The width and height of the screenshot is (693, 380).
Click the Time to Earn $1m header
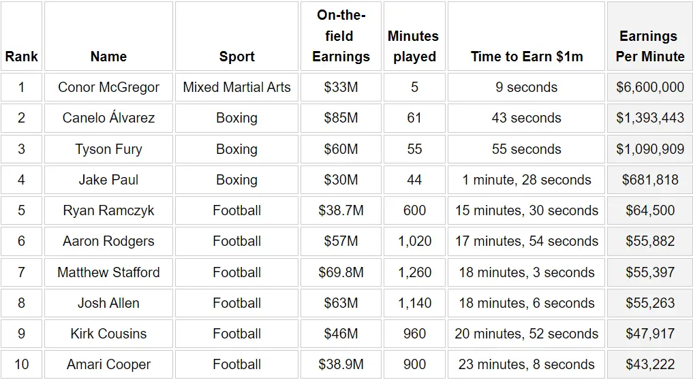point(526,57)
